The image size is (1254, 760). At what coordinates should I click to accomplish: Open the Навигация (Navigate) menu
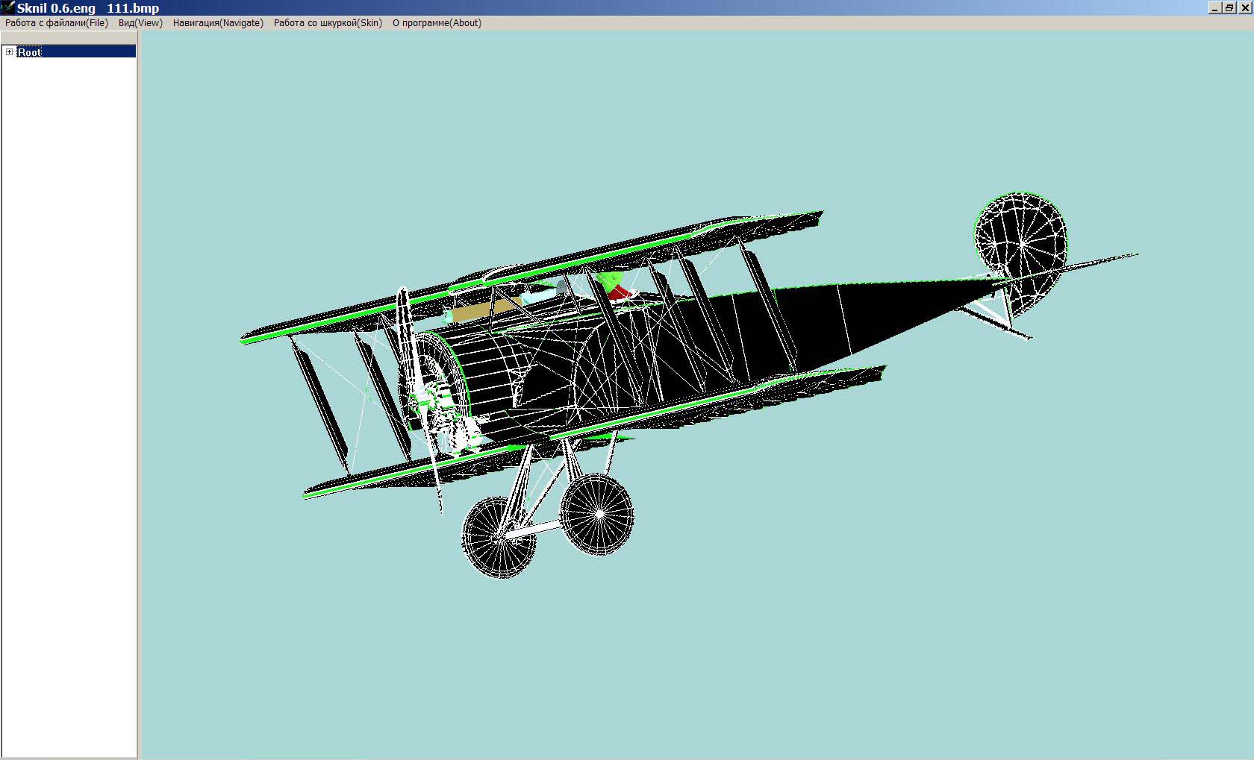(x=218, y=23)
